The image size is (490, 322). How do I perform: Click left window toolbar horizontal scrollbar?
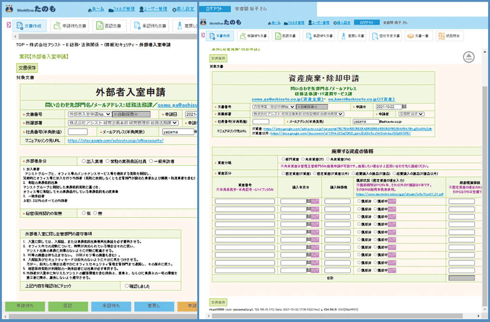click(108, 37)
